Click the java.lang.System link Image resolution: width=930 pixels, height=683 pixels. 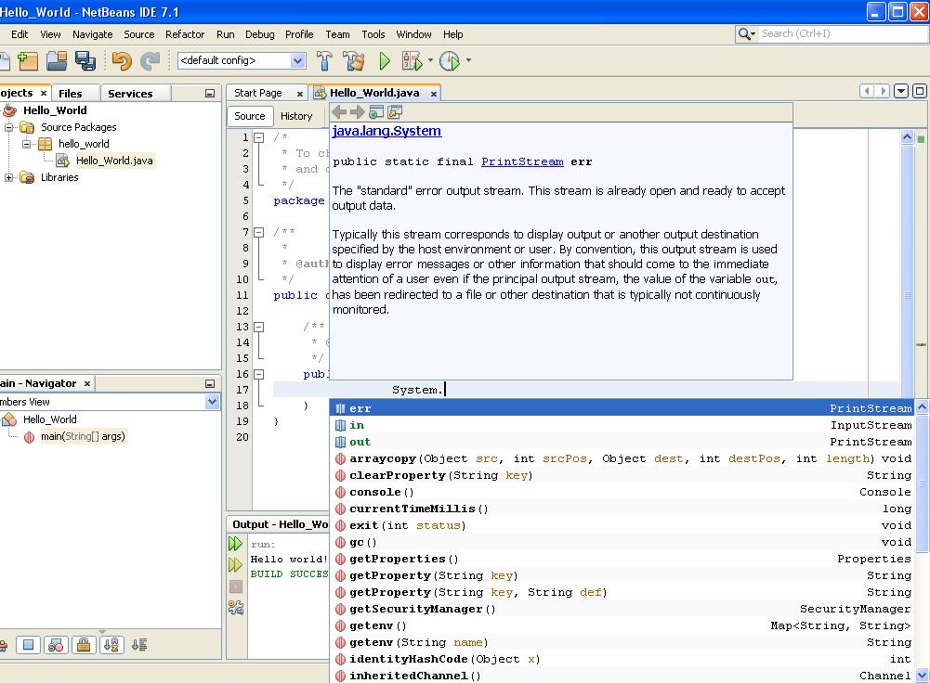pos(386,132)
